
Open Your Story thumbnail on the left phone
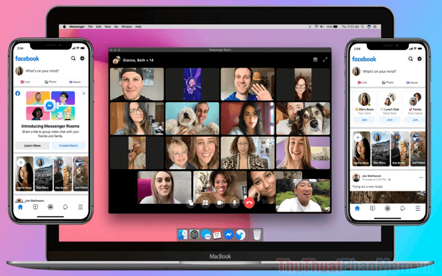click(43, 174)
